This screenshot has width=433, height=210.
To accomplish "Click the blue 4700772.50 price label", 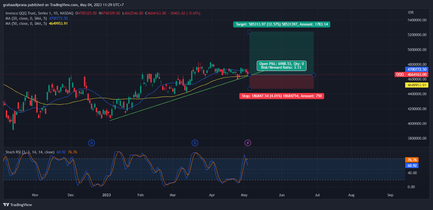I will [x=417, y=69].
